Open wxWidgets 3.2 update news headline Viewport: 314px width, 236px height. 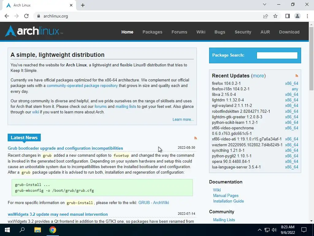(x=58, y=214)
